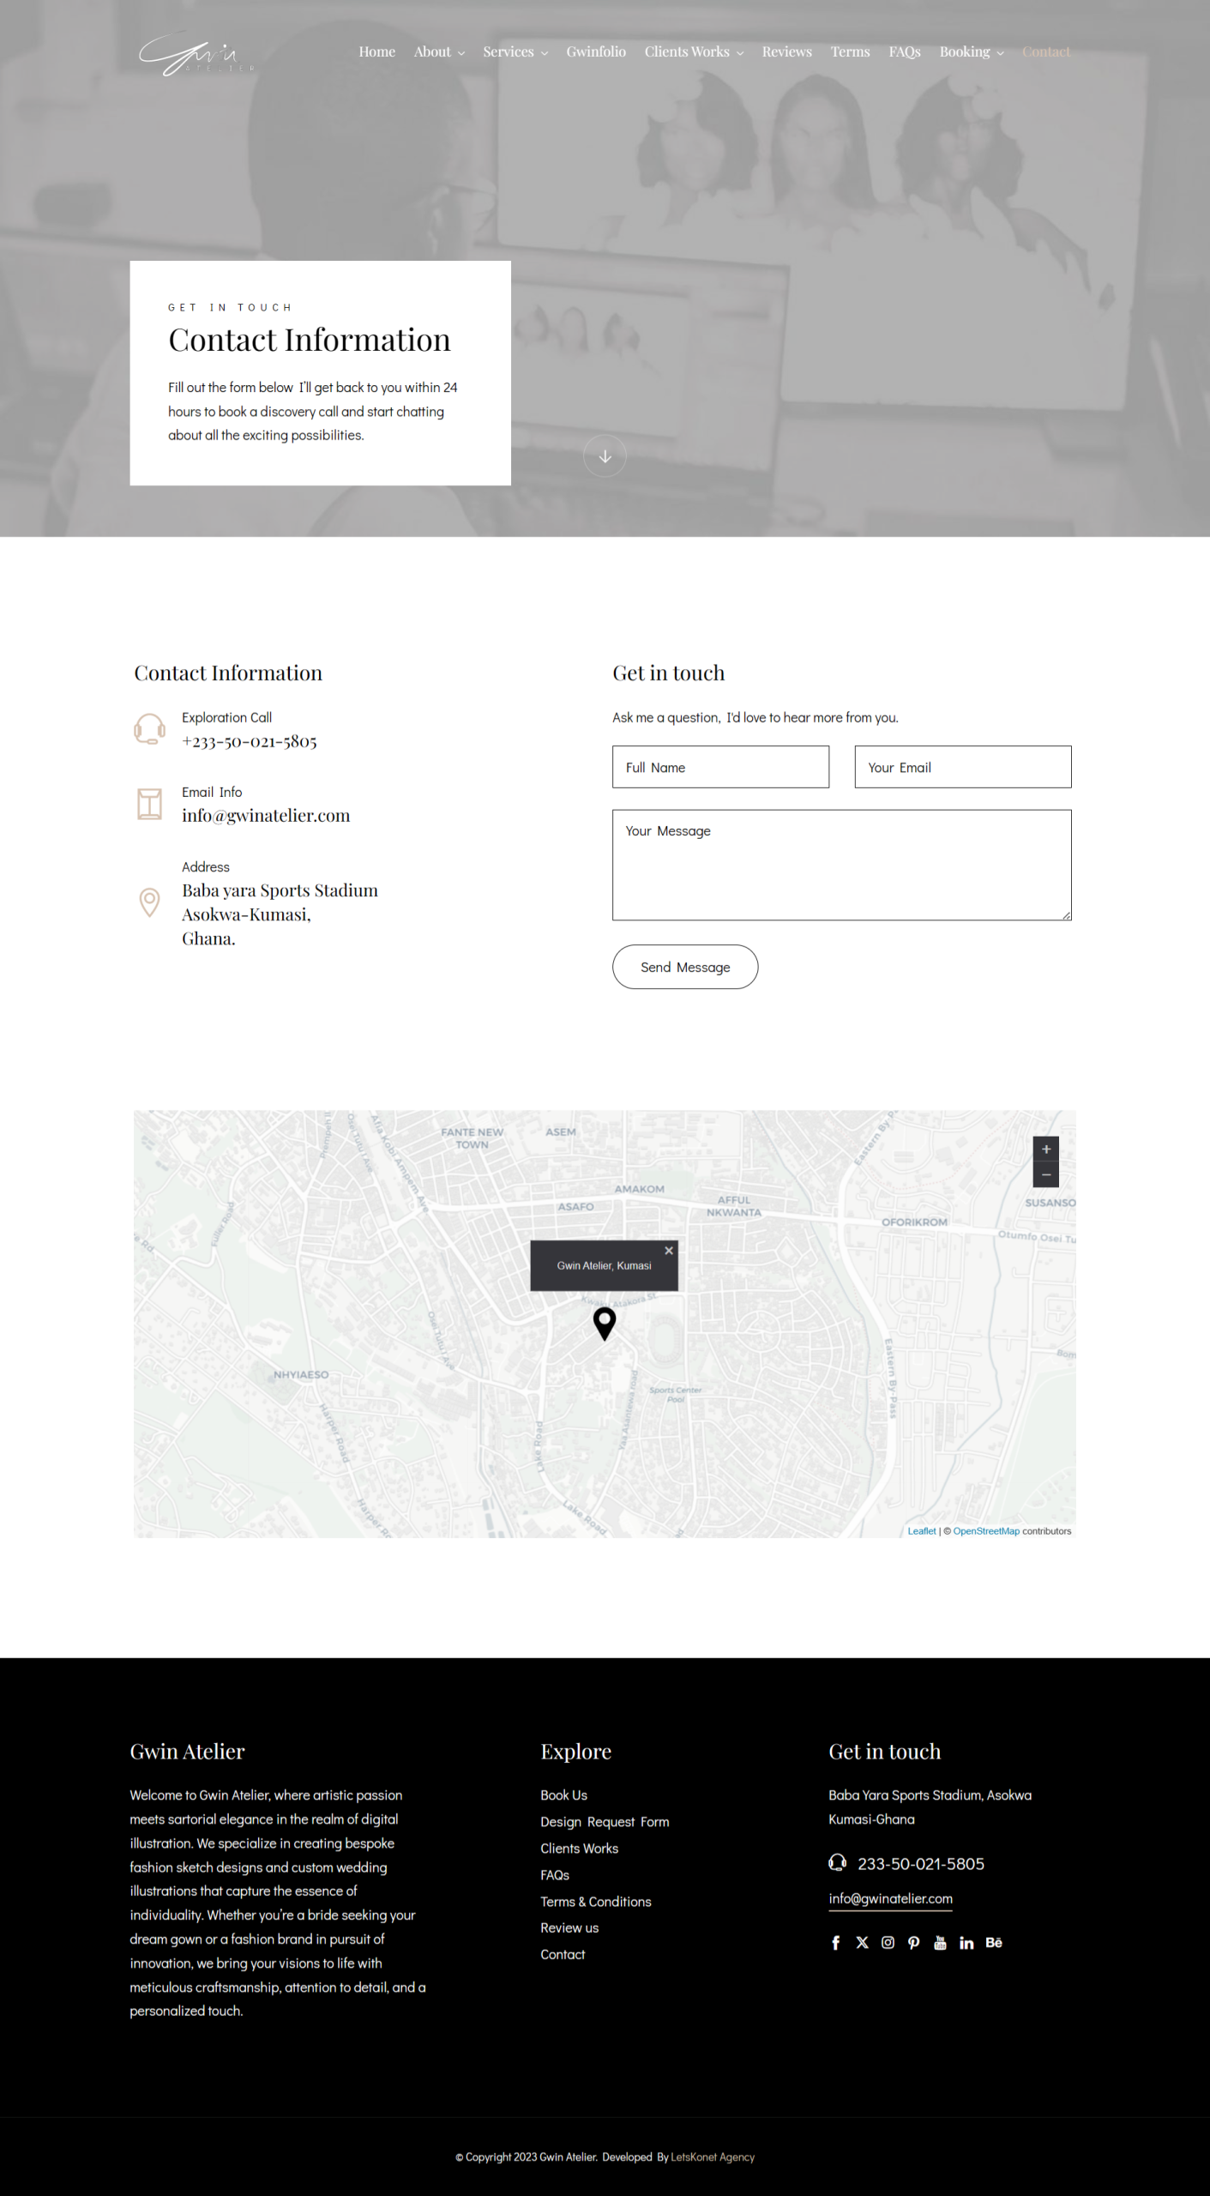Viewport: 1210px width, 2196px height.
Task: Click the phone number +233-50-021-5805
Action: tap(250, 741)
